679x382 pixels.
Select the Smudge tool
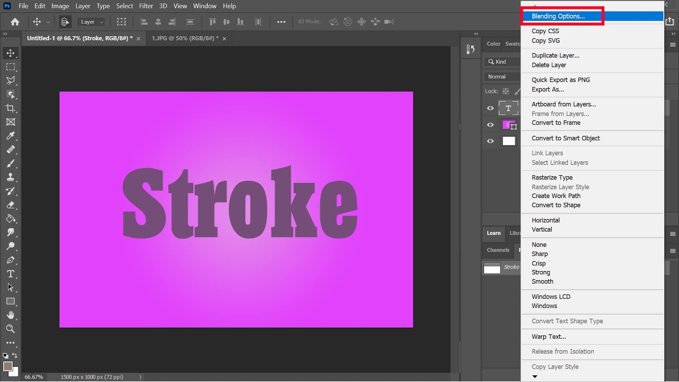[x=11, y=232]
